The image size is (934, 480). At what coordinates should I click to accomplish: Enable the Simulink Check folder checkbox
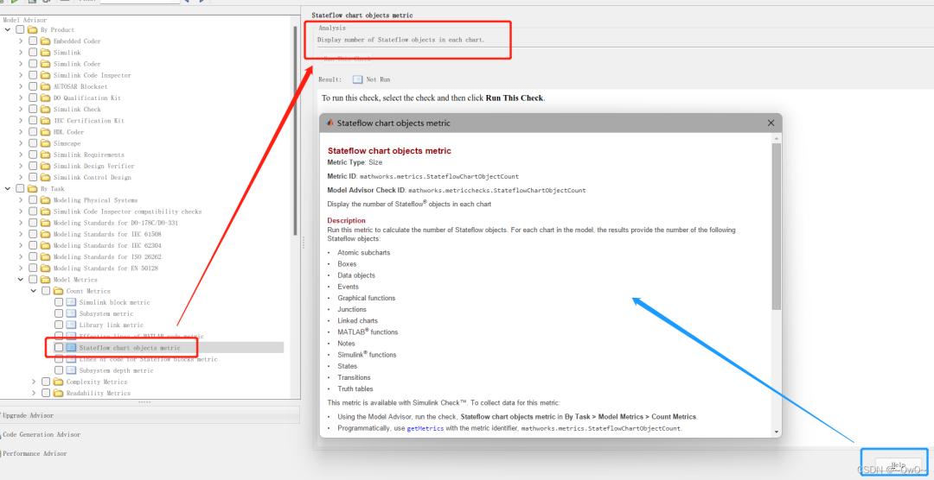33,109
